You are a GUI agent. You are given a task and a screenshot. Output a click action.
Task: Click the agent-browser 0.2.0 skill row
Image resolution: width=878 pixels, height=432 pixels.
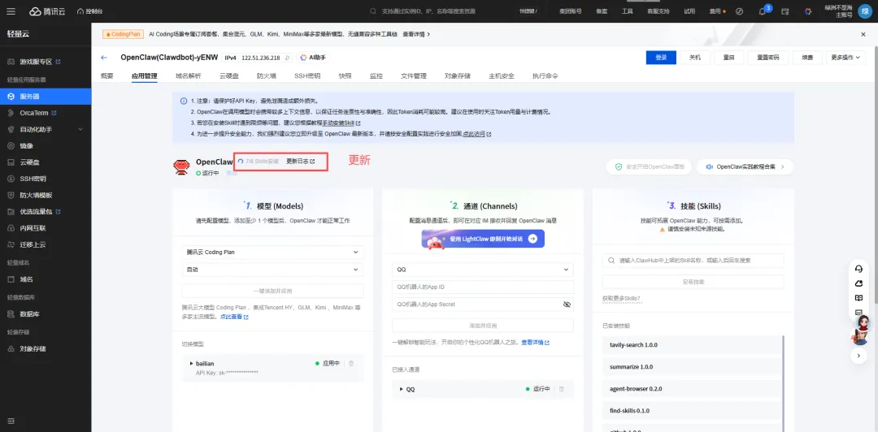pos(692,388)
